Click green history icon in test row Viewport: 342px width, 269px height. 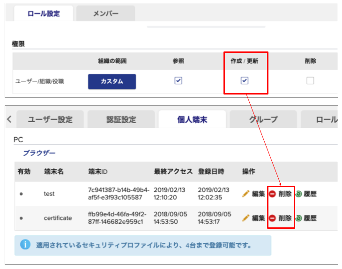click(298, 194)
